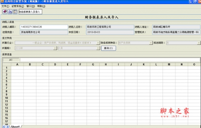Click the users toolbar icon
Screen dimensions: 201x128
tap(10, 12)
